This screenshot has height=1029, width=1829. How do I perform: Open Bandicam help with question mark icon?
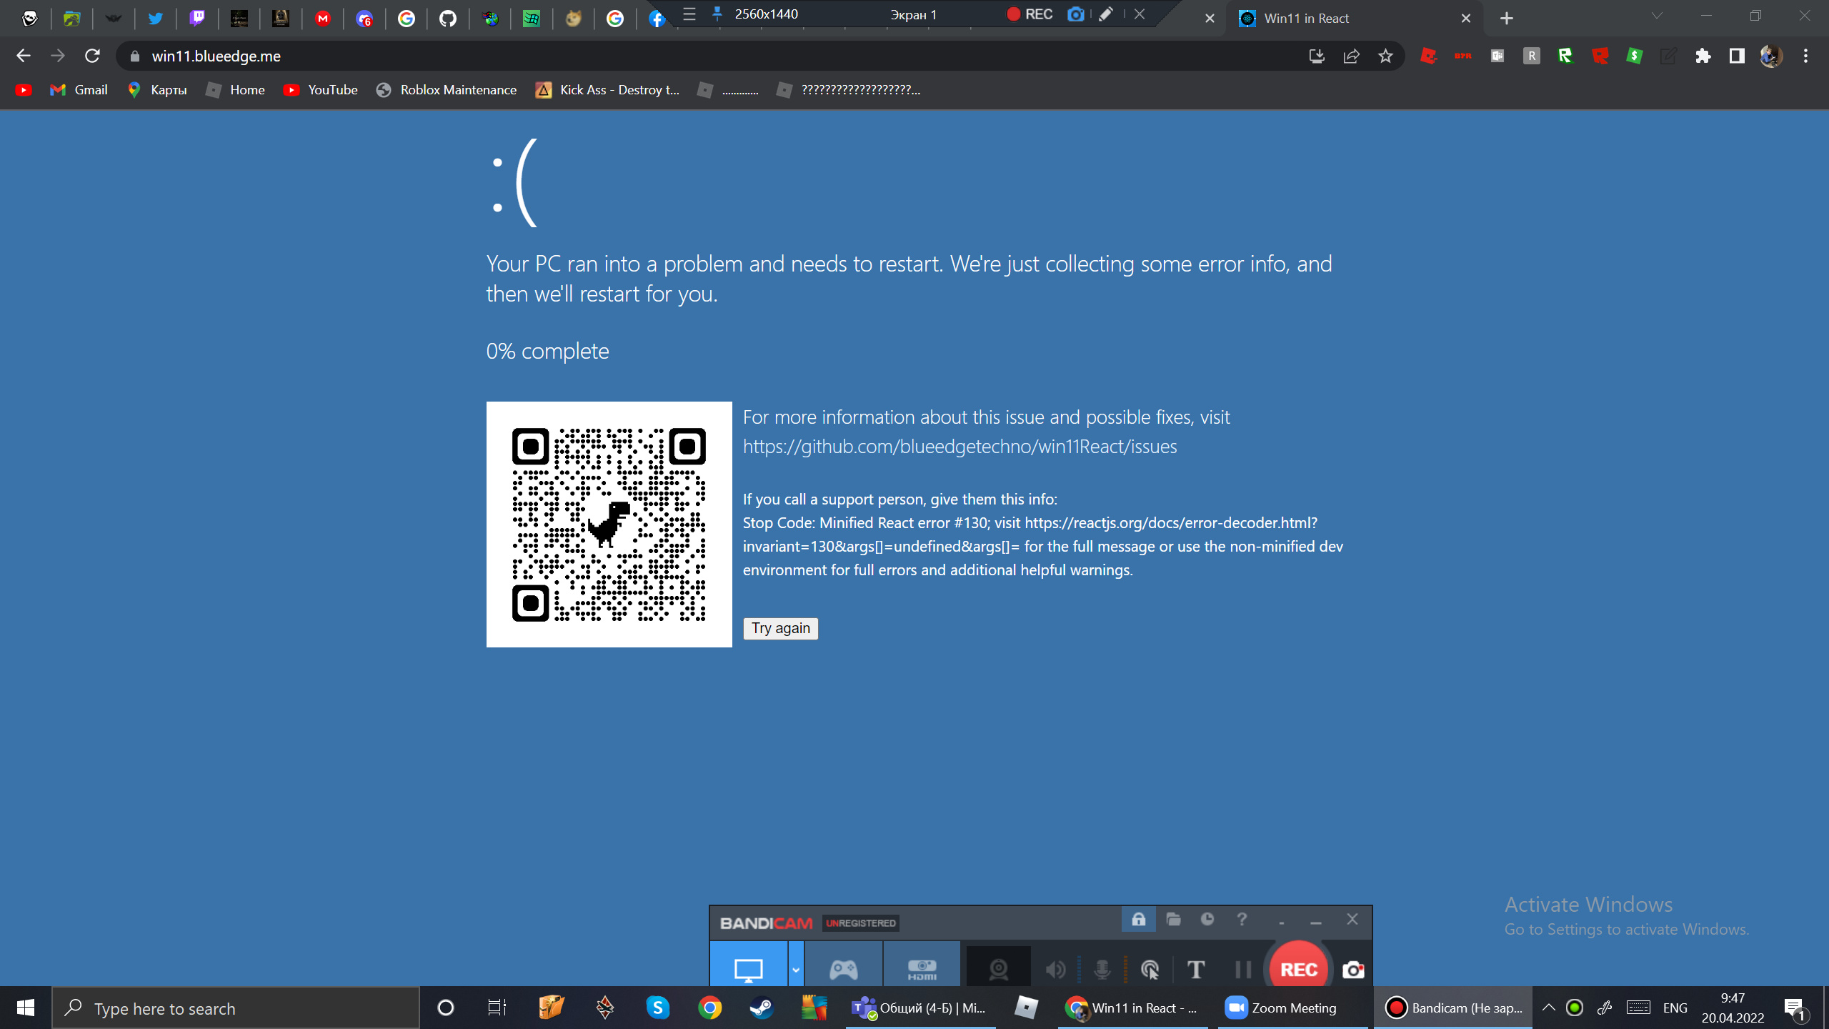1242,920
